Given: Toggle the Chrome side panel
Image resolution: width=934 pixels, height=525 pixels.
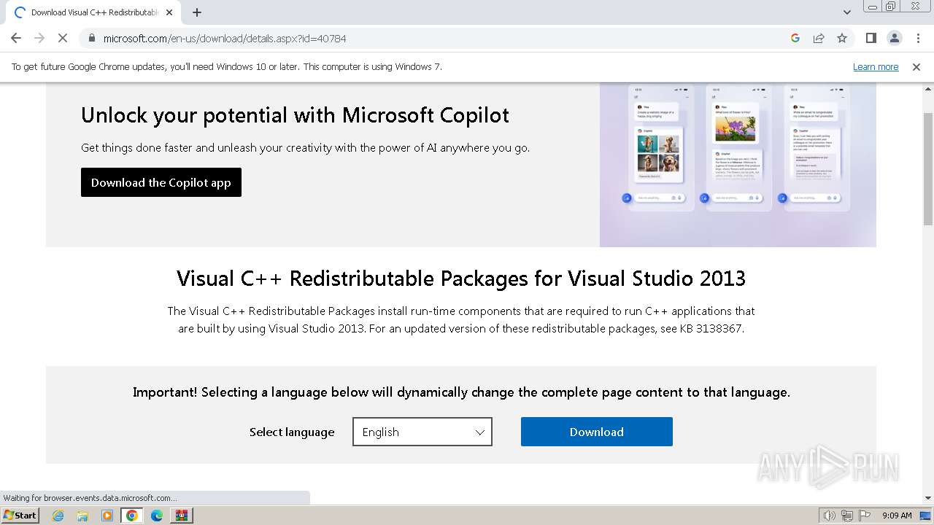Looking at the screenshot, I should tap(871, 38).
